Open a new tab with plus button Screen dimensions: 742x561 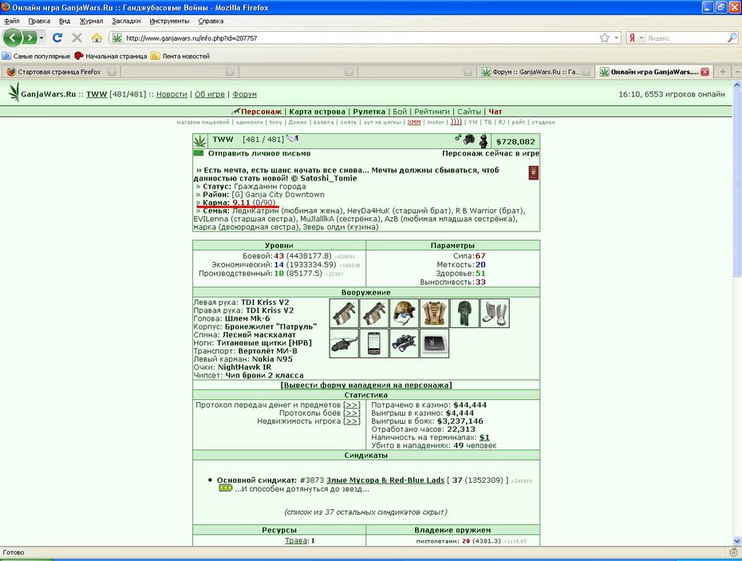pos(722,72)
